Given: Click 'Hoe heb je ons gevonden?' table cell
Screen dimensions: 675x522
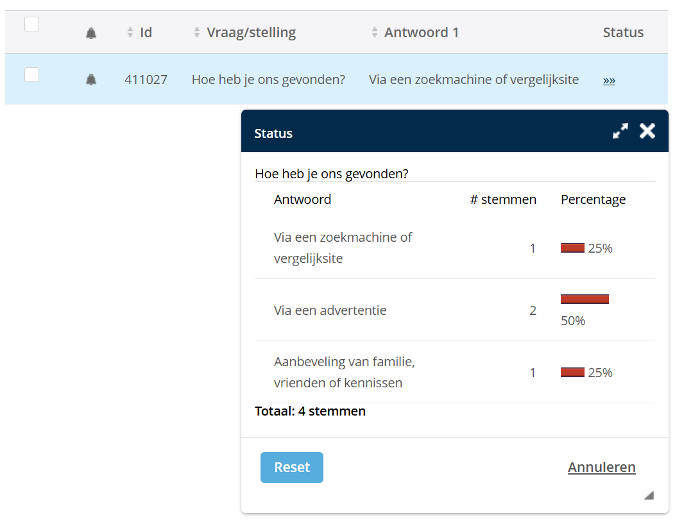Looking at the screenshot, I should (268, 80).
